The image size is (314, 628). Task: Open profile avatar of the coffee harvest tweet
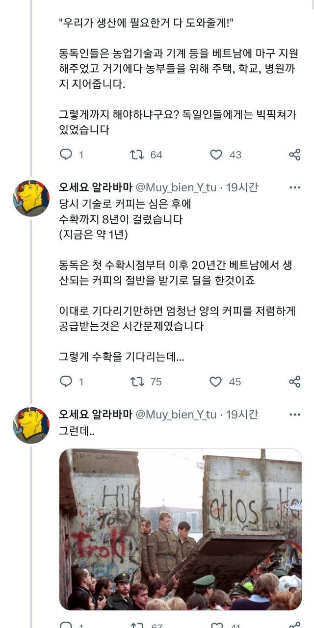[x=31, y=198]
